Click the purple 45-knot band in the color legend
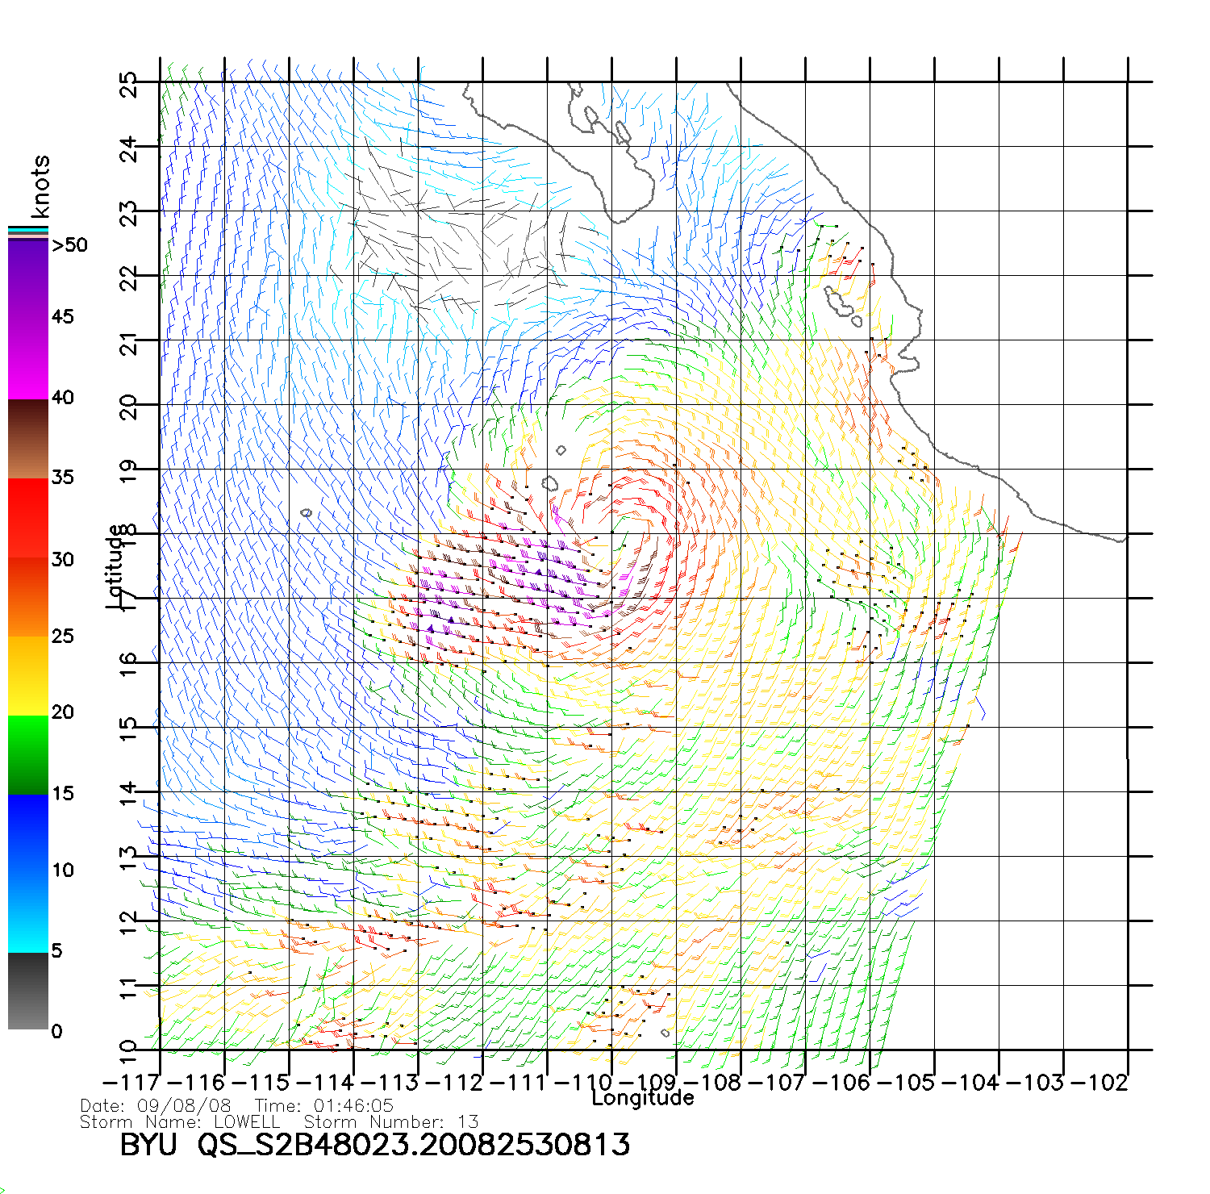Screen dimensions: 1210x1194 pyautogui.click(x=27, y=319)
